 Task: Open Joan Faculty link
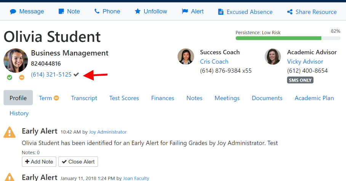point(136,178)
